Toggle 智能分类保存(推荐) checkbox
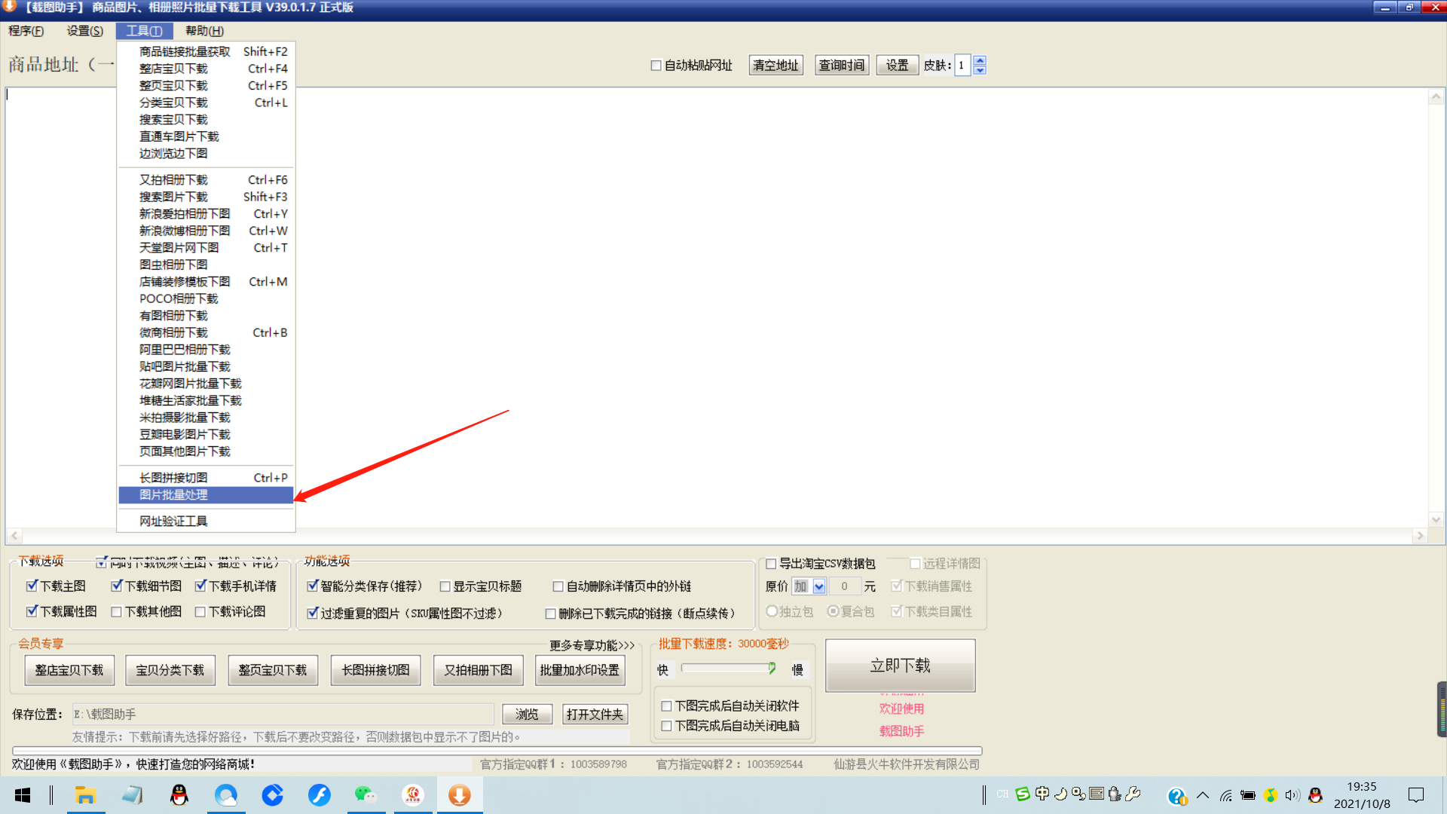1447x814 pixels. coord(313,586)
